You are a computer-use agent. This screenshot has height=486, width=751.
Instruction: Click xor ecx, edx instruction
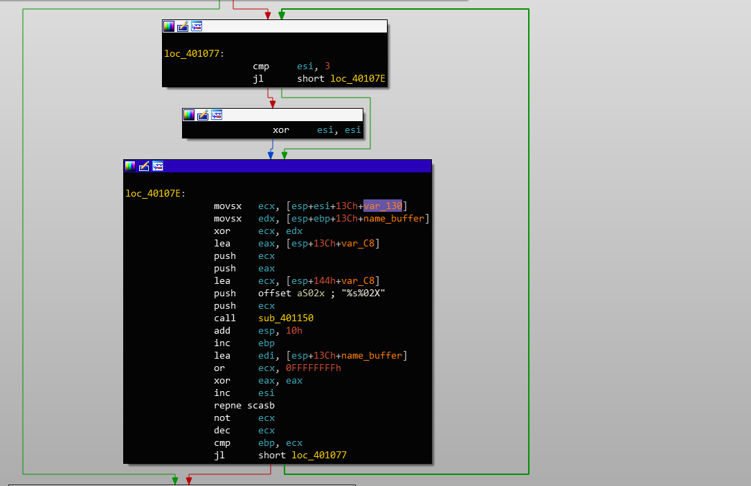tap(258, 231)
